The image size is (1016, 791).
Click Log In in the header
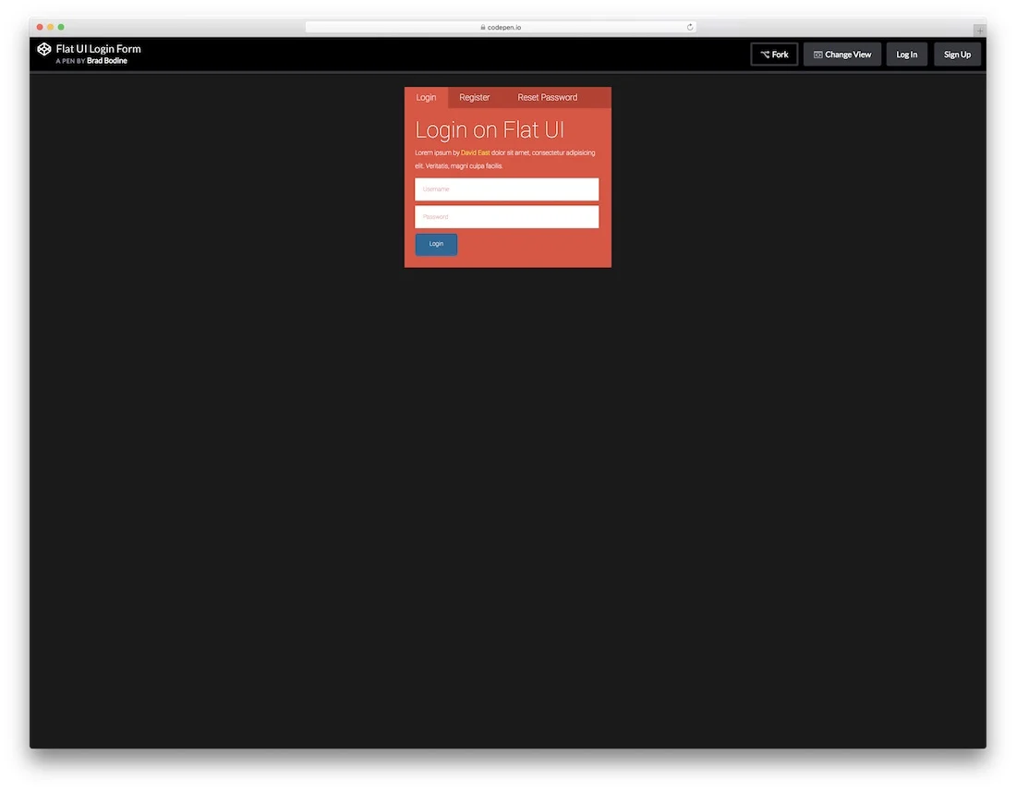pyautogui.click(x=906, y=54)
